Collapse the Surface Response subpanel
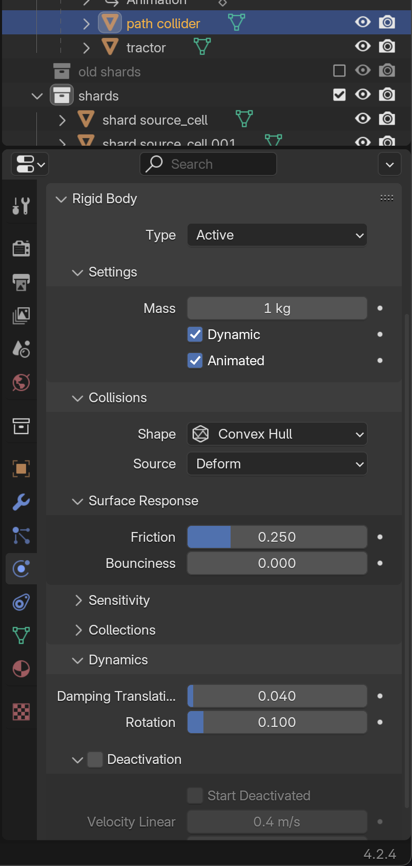The height and width of the screenshot is (866, 412). pyautogui.click(x=77, y=501)
